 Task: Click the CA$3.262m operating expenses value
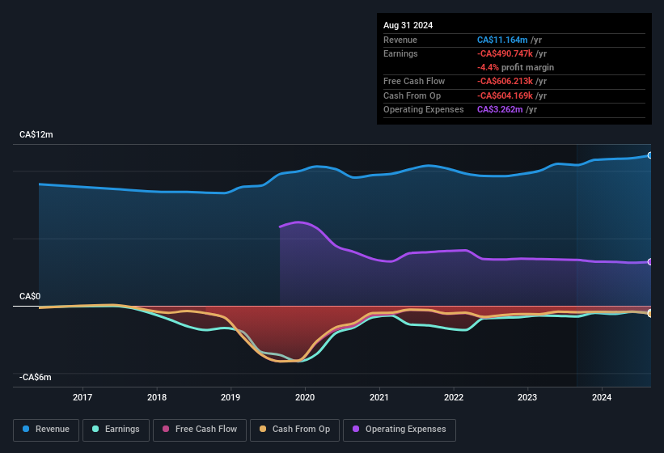coord(500,110)
